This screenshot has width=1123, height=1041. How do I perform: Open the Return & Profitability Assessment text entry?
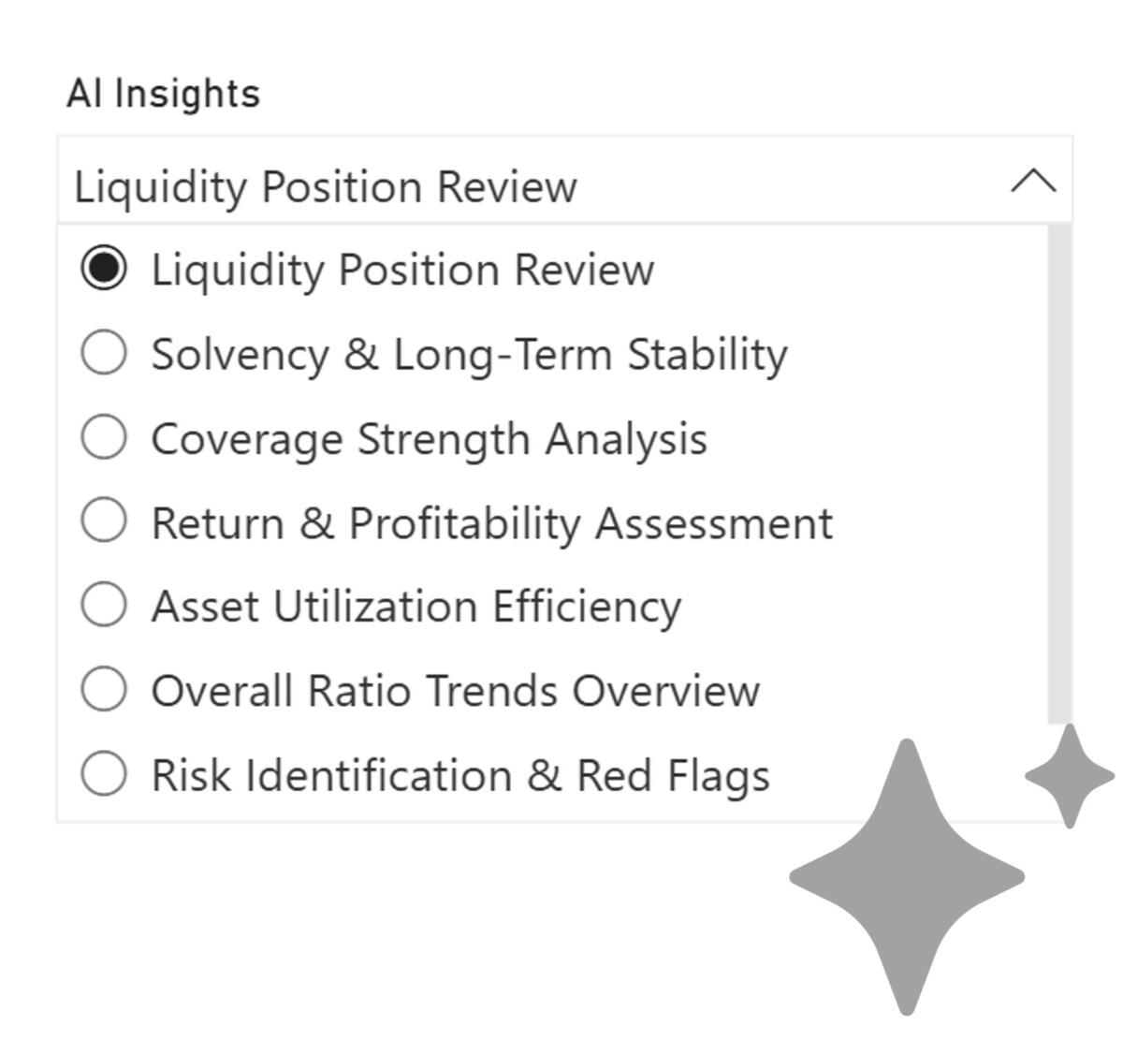491,522
